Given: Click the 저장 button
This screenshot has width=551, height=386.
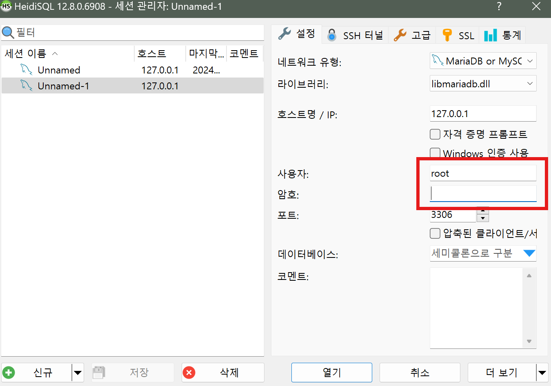Looking at the screenshot, I should 133,373.
